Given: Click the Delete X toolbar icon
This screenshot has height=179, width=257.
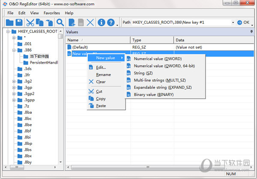Looking at the screenshot, I should coord(90,22).
